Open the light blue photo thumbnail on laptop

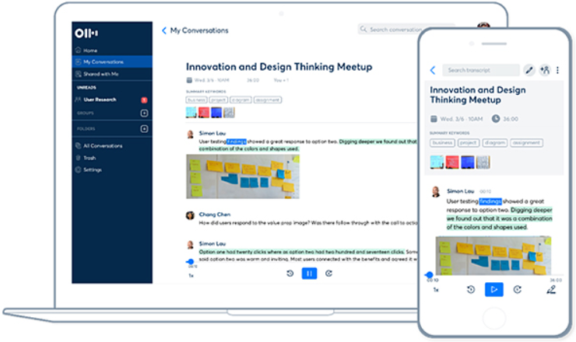pyautogui.click(x=191, y=112)
